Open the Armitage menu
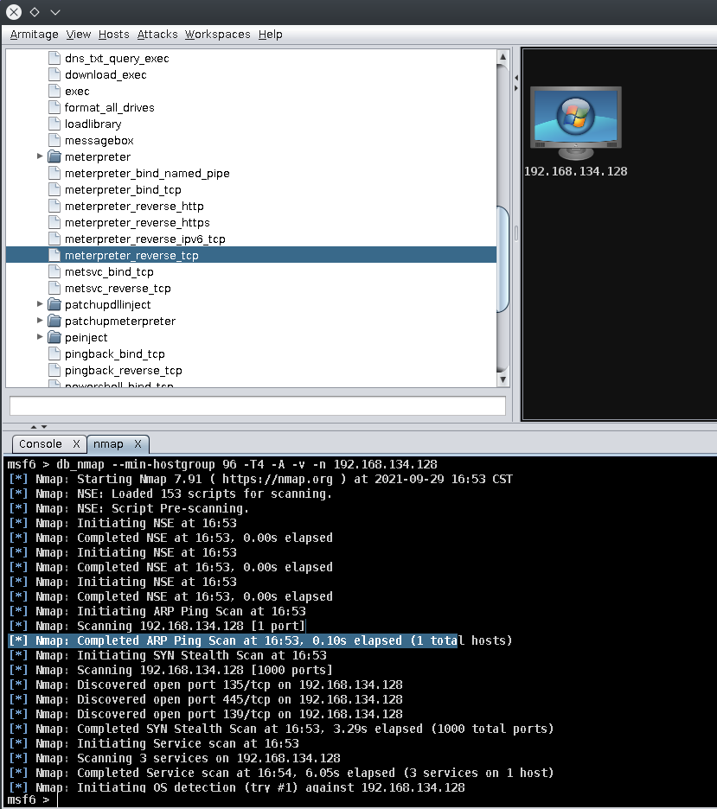717x809 pixels. pyautogui.click(x=34, y=35)
